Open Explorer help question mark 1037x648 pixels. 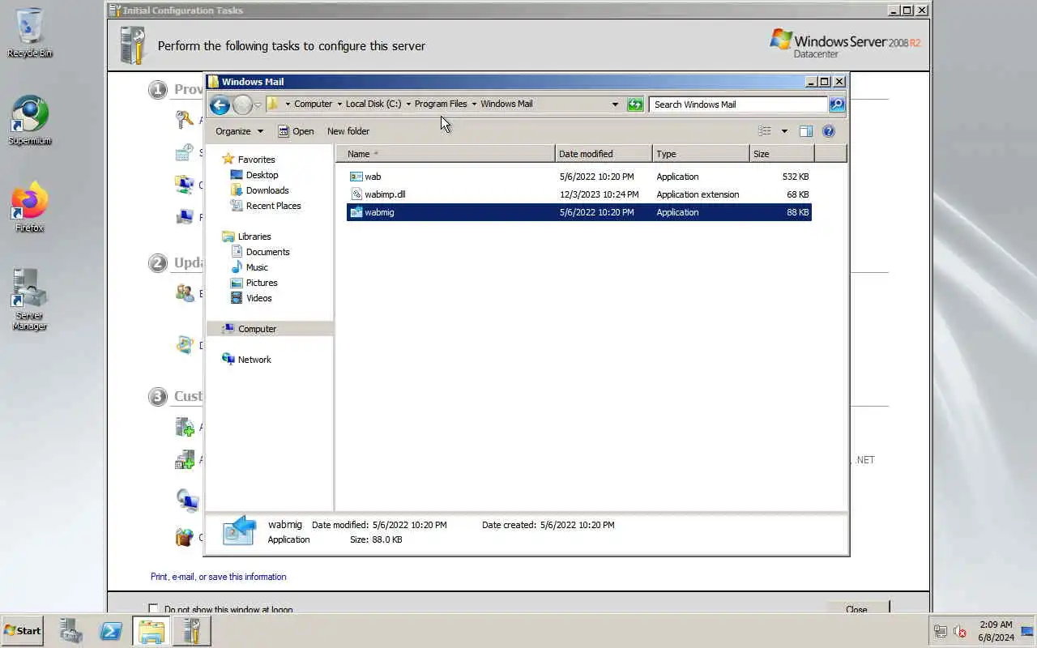pyautogui.click(x=828, y=131)
